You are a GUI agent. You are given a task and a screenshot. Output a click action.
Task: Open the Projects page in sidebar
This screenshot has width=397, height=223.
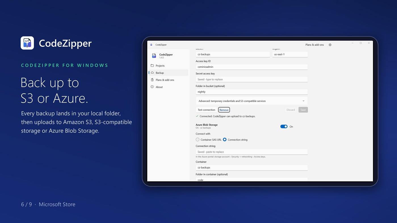coord(169,65)
